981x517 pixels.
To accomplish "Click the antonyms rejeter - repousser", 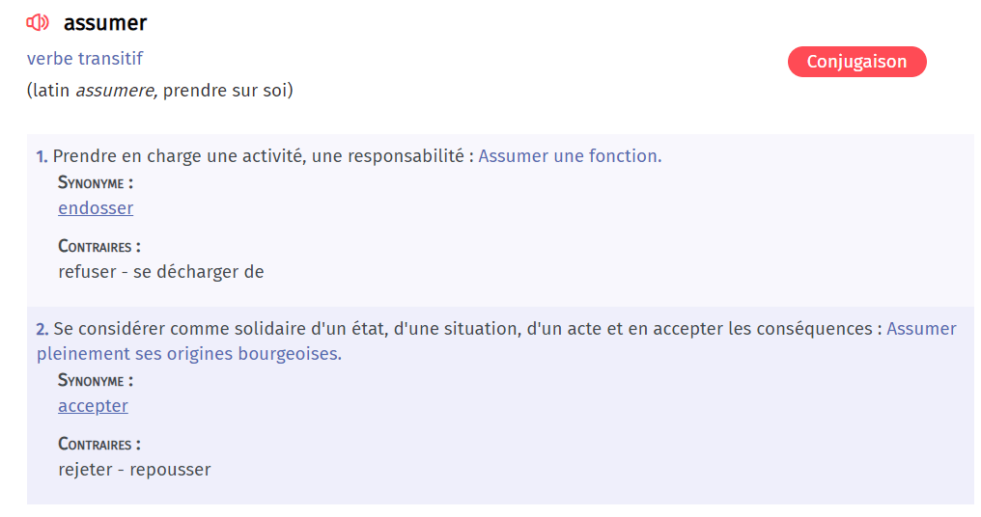I will click(134, 470).
